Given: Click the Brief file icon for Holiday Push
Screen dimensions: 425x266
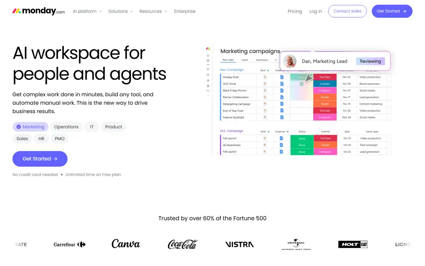Looking at the screenshot, I should coord(265,77).
